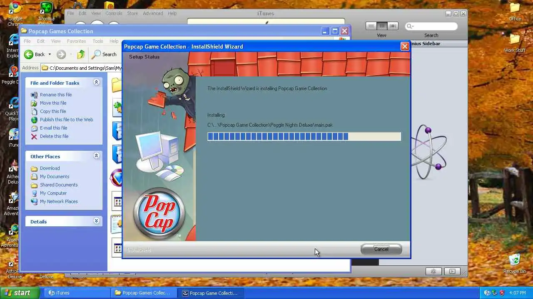Open the Help menu in Explorer
533x299 pixels.
point(114,41)
